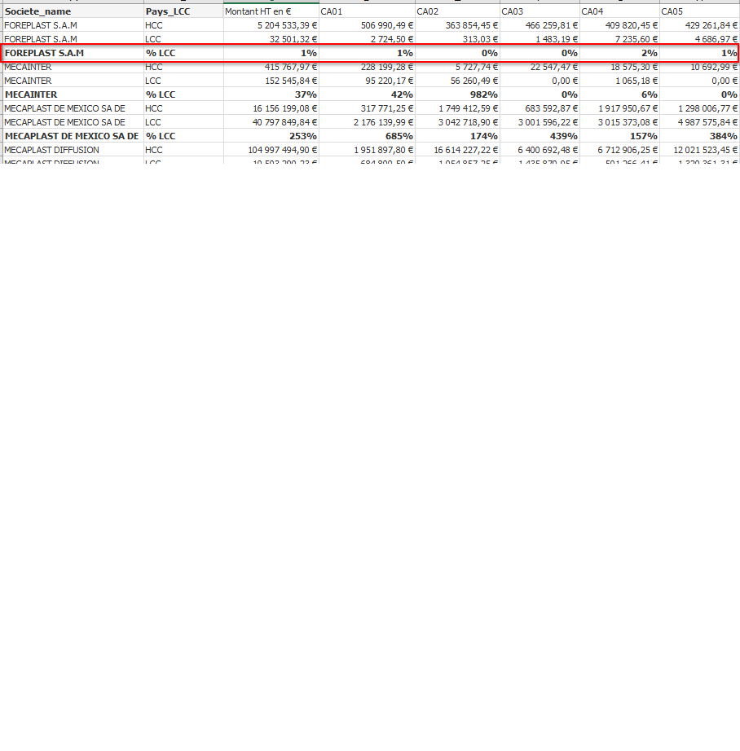The image size is (740, 751).
Task: Select the Pays_LCC header cell
Action: pos(183,11)
